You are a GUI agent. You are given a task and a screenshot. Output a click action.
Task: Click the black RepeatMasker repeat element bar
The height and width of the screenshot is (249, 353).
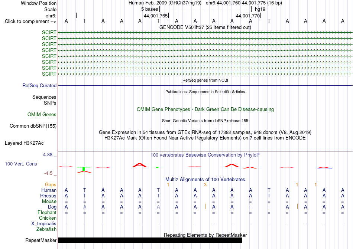pos(150,240)
